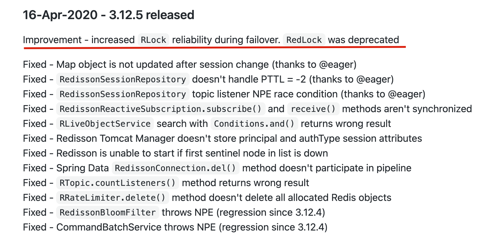Viewport: 496px width, 241px height.
Task: Click the Conditions.and() code label
Action: pyautogui.click(x=254, y=124)
